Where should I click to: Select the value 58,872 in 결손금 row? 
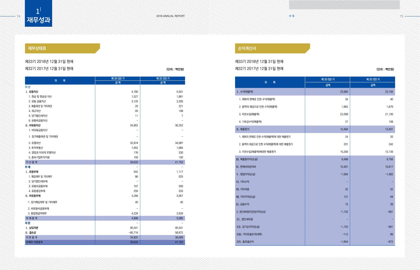tap(179, 233)
